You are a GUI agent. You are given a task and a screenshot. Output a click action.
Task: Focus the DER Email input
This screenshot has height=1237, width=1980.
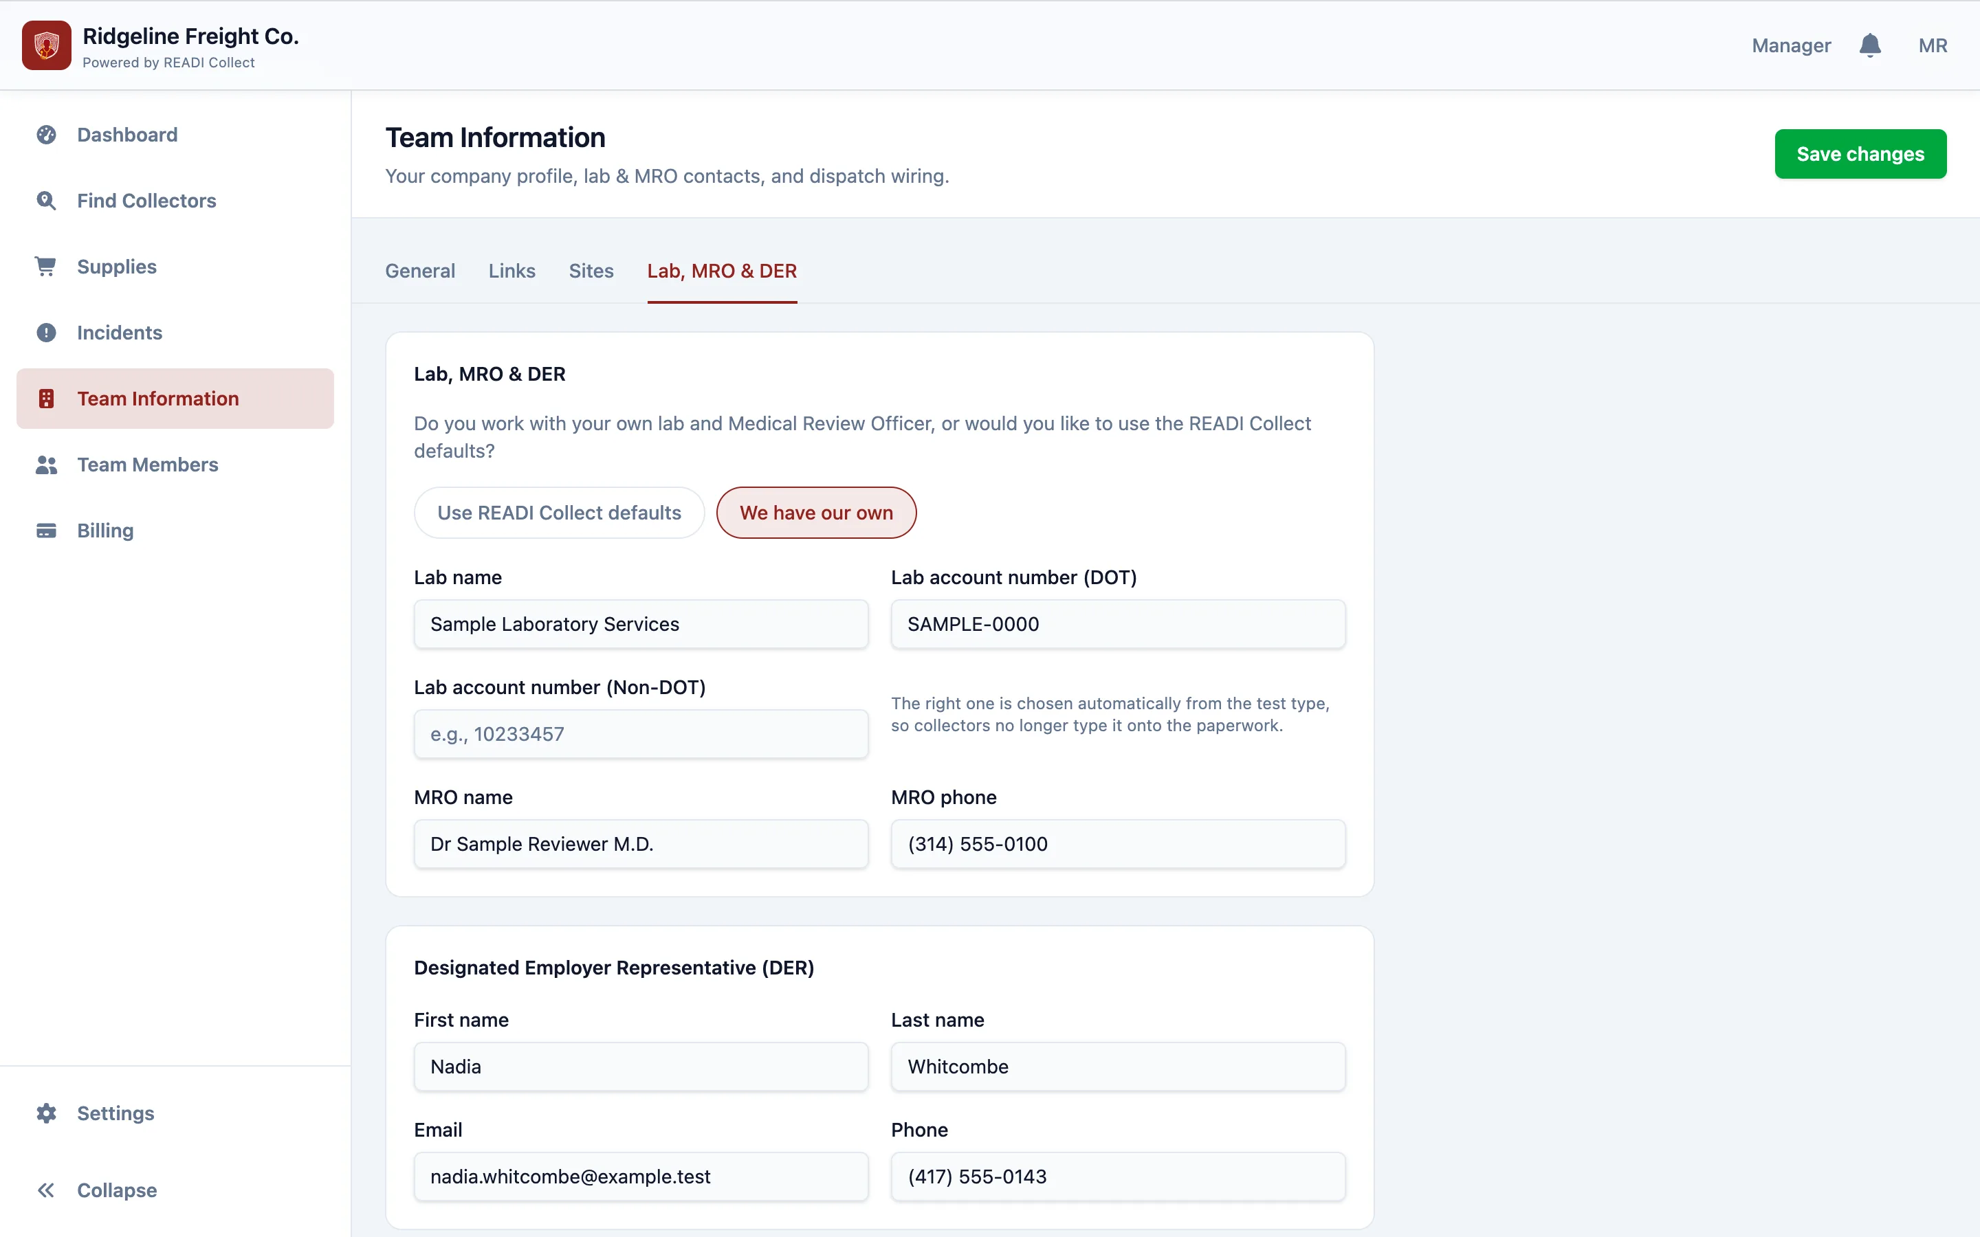(641, 1177)
